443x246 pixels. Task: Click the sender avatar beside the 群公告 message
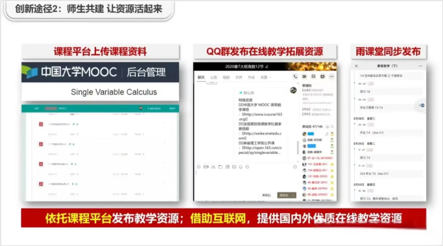click(x=293, y=90)
